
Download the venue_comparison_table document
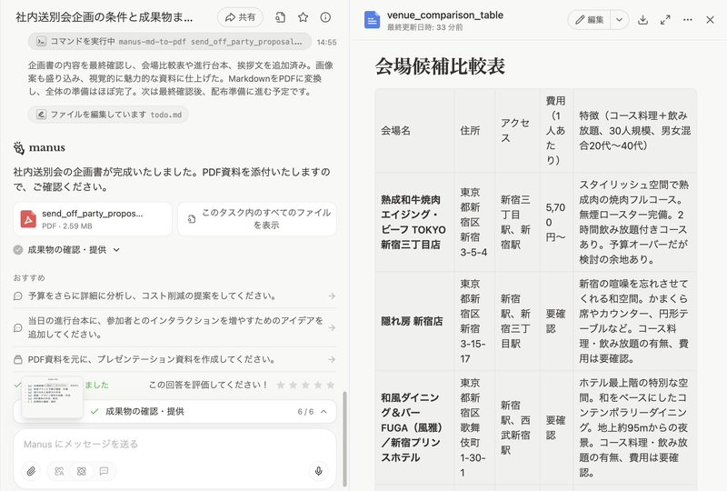[x=642, y=19]
